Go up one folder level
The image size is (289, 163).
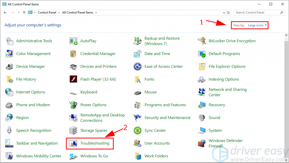point(24,13)
